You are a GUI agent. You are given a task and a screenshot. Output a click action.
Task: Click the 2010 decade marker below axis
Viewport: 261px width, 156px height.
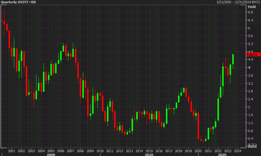[x=149, y=154]
